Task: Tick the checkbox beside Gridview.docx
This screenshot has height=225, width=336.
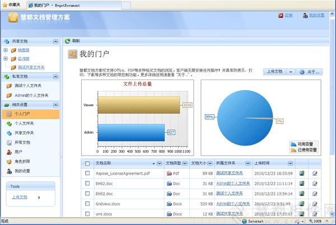Action: [x=87, y=204]
